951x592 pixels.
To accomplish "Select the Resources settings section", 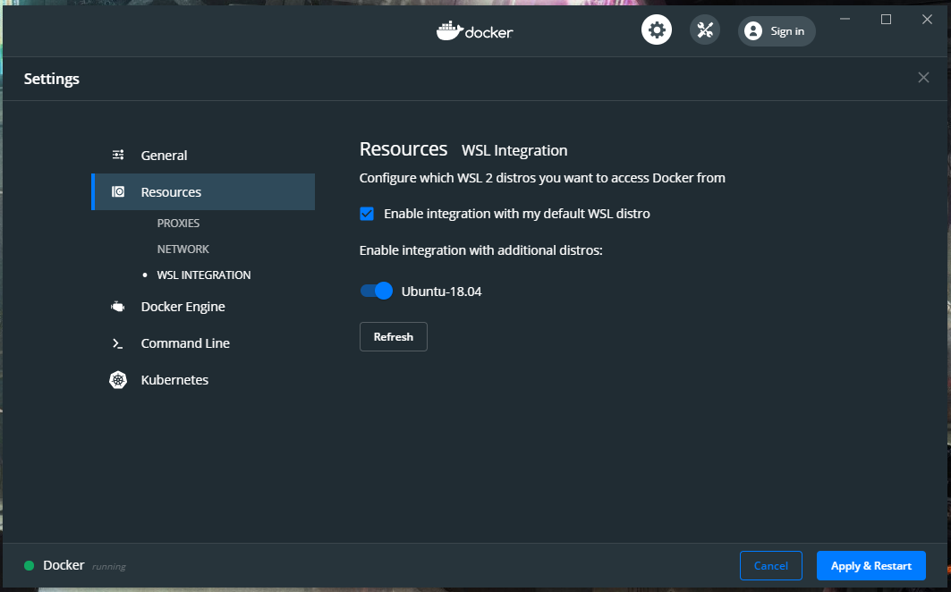I will click(202, 191).
